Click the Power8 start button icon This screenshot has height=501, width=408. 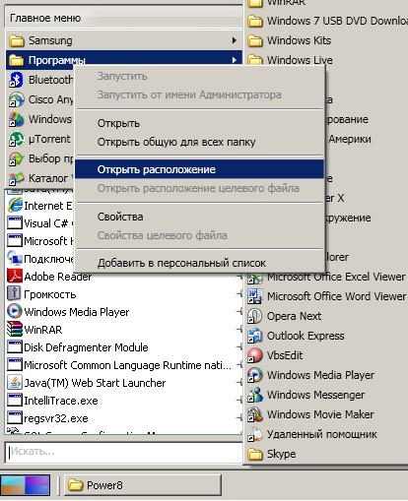(x=26, y=485)
